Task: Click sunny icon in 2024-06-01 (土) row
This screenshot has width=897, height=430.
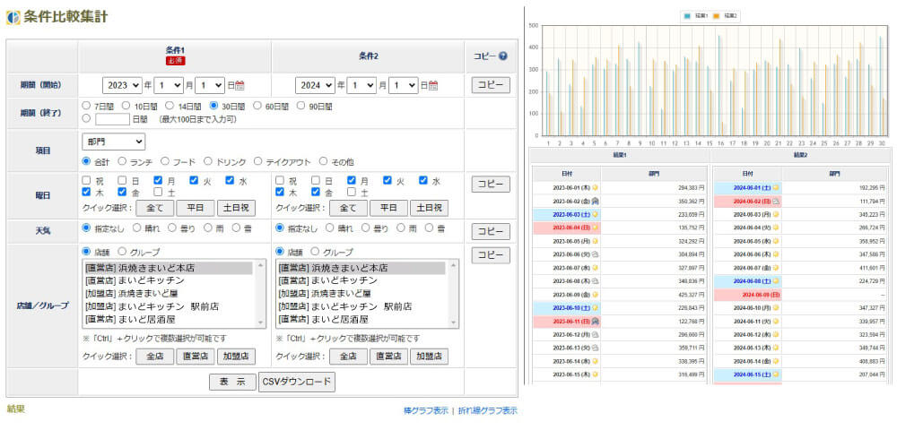Action: (776, 188)
